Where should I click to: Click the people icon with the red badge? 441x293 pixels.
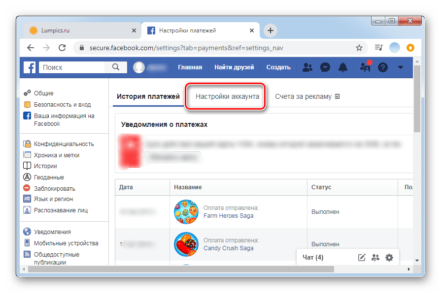pos(365,67)
